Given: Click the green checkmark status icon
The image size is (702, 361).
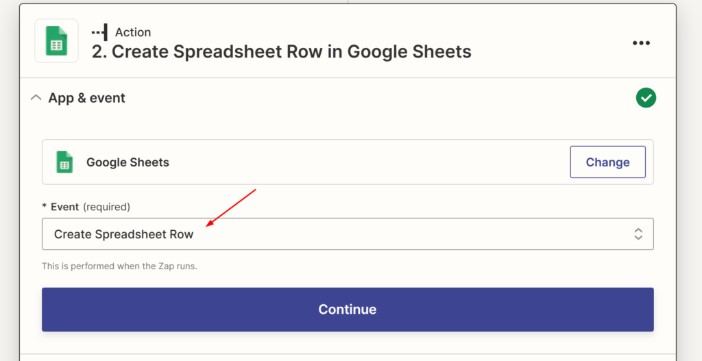Looking at the screenshot, I should 646,98.
